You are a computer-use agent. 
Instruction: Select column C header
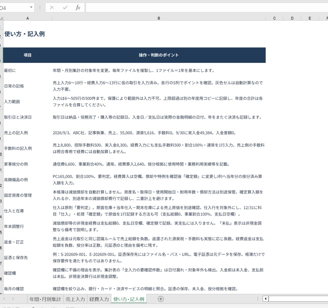click(x=275, y=18)
